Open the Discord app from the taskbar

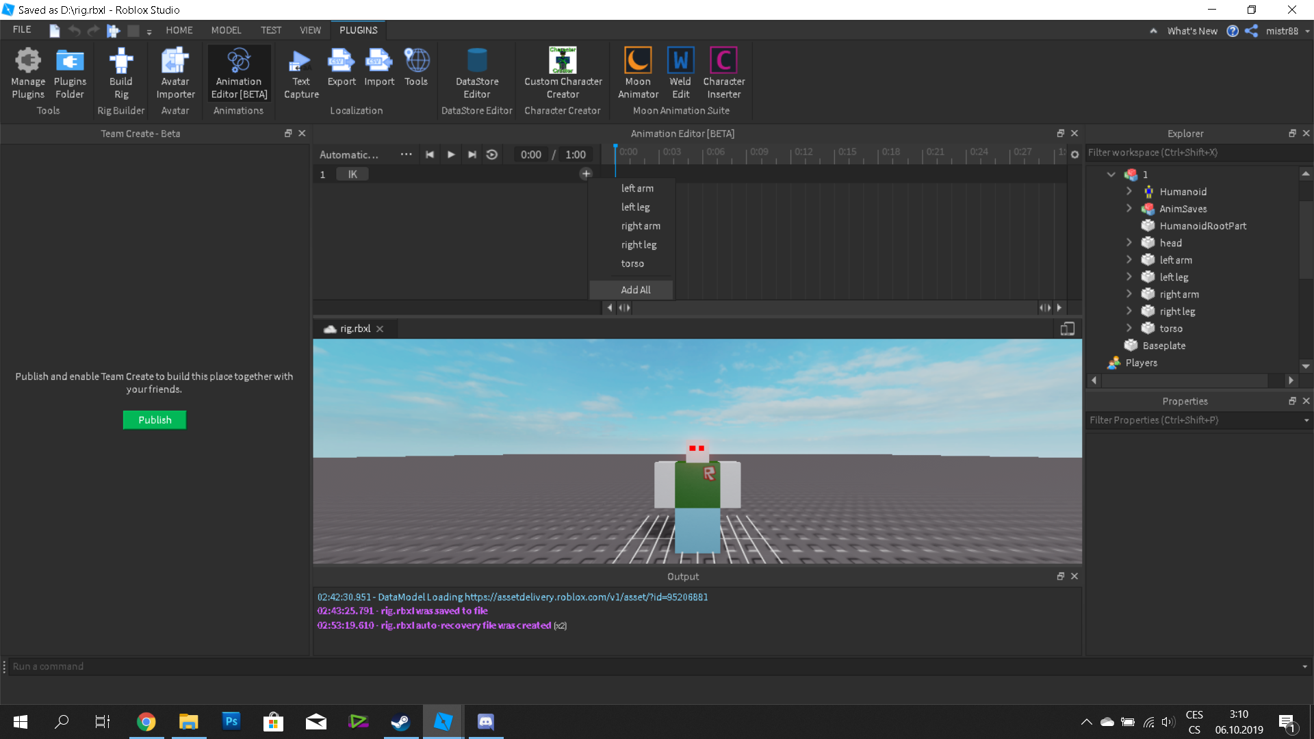tap(485, 721)
